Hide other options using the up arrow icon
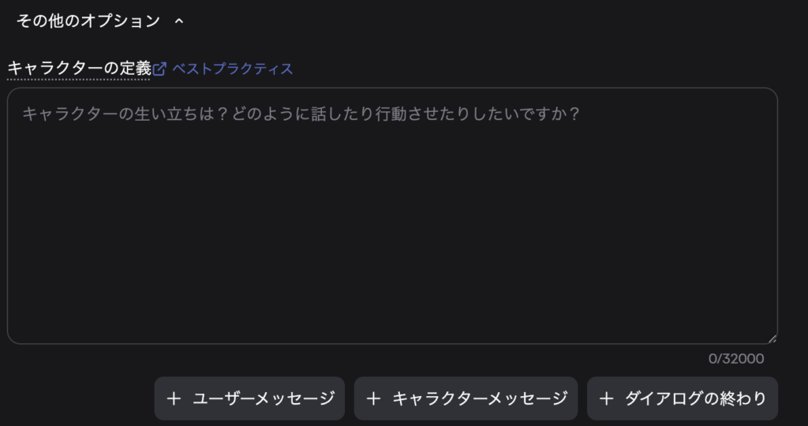This screenshot has height=426, width=808. tap(178, 22)
